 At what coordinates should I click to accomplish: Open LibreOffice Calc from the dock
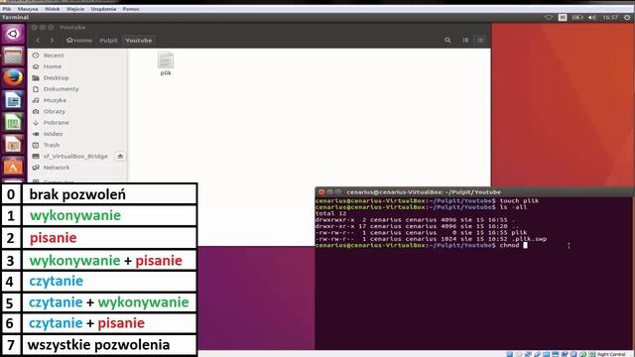(13, 122)
